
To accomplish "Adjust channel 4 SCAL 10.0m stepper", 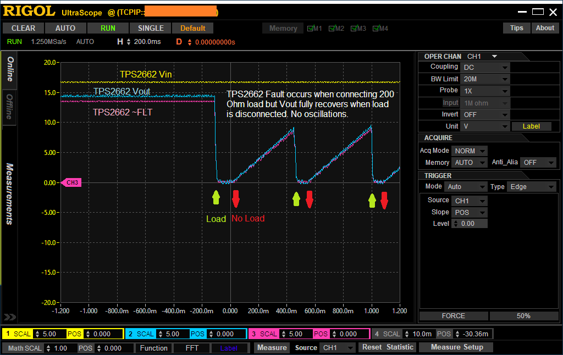I will click(x=406, y=334).
